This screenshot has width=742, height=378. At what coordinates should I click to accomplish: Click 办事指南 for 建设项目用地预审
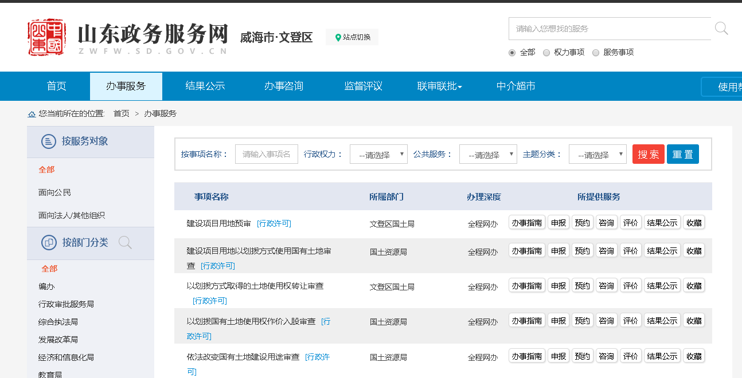(527, 223)
